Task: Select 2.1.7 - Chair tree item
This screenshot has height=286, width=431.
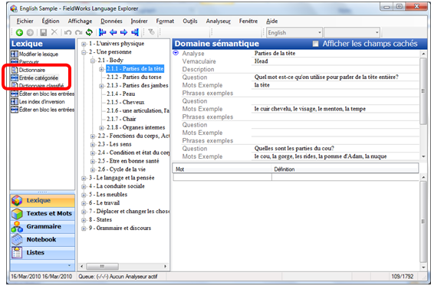Action: point(121,120)
